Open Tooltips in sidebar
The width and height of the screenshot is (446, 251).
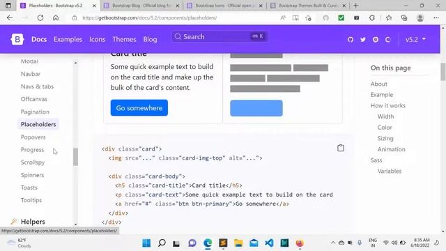click(x=31, y=200)
